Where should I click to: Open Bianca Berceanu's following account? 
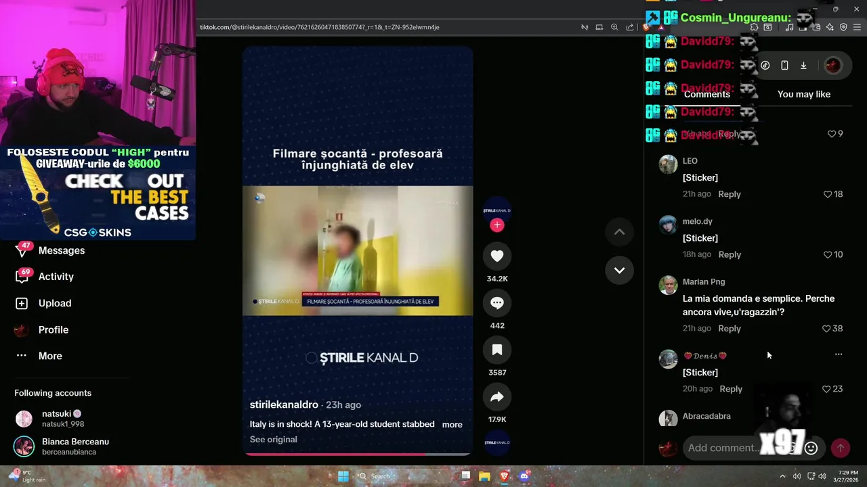pos(61,446)
